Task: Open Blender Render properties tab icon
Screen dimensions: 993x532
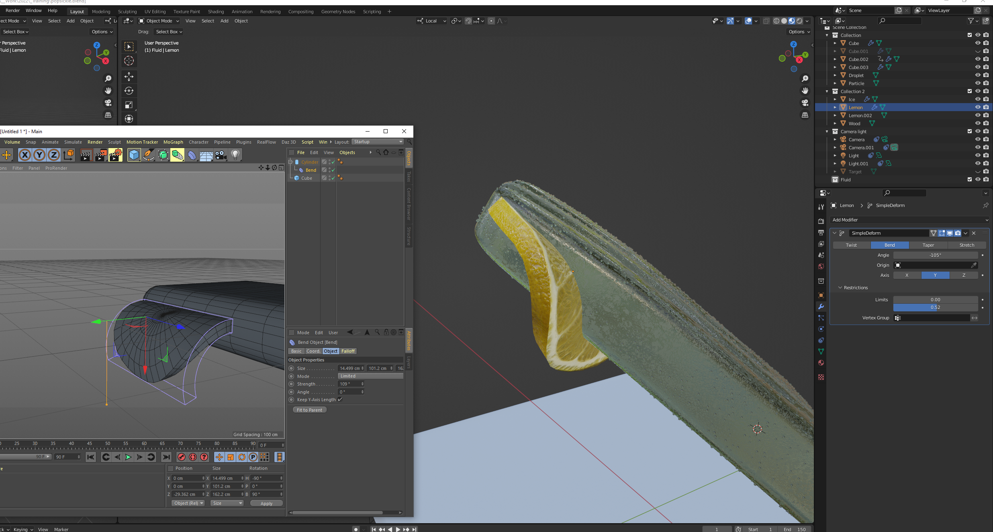Action: coord(821,221)
